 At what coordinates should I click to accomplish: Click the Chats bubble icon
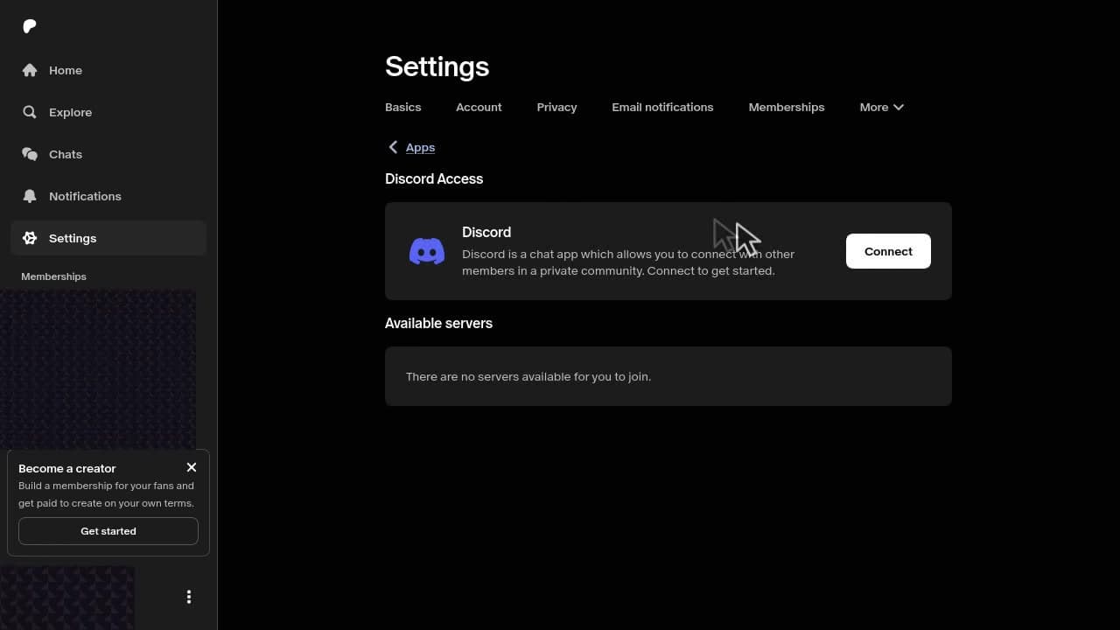coord(30,154)
